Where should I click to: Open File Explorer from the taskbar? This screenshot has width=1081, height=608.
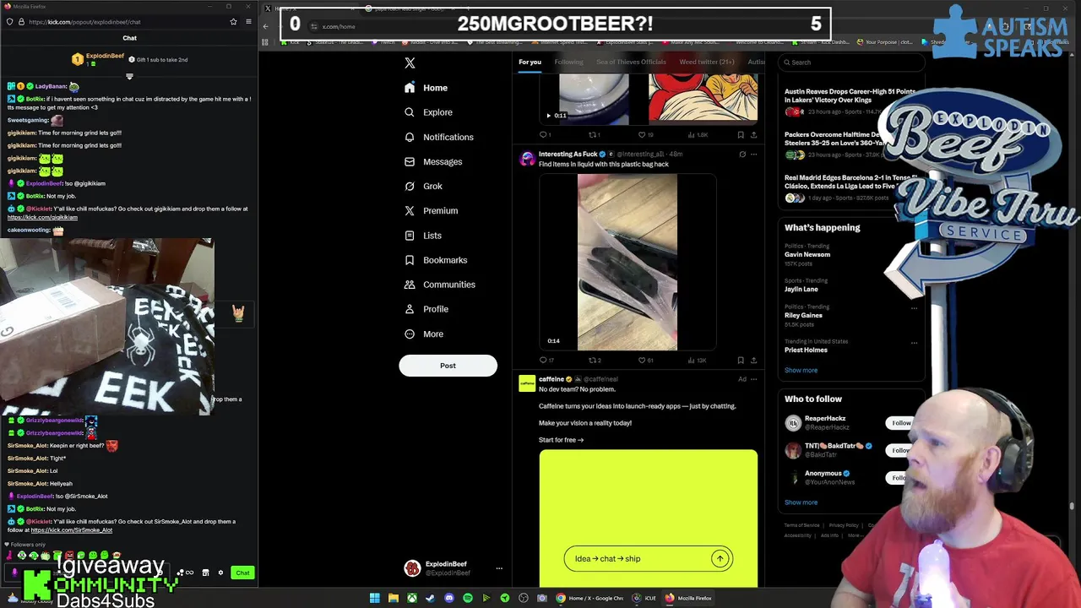(393, 598)
